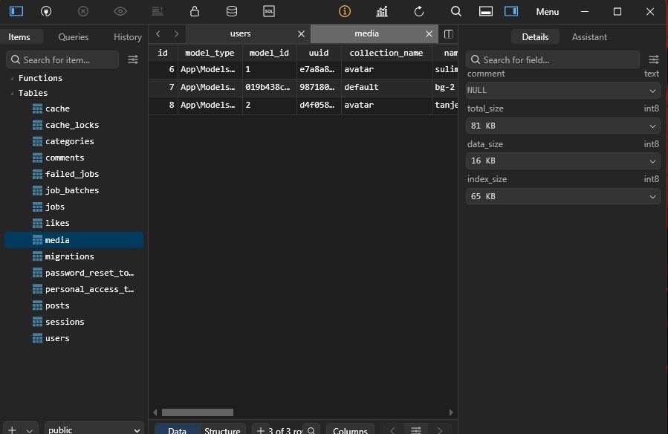Select the cell with bg-2 value

coord(445,87)
